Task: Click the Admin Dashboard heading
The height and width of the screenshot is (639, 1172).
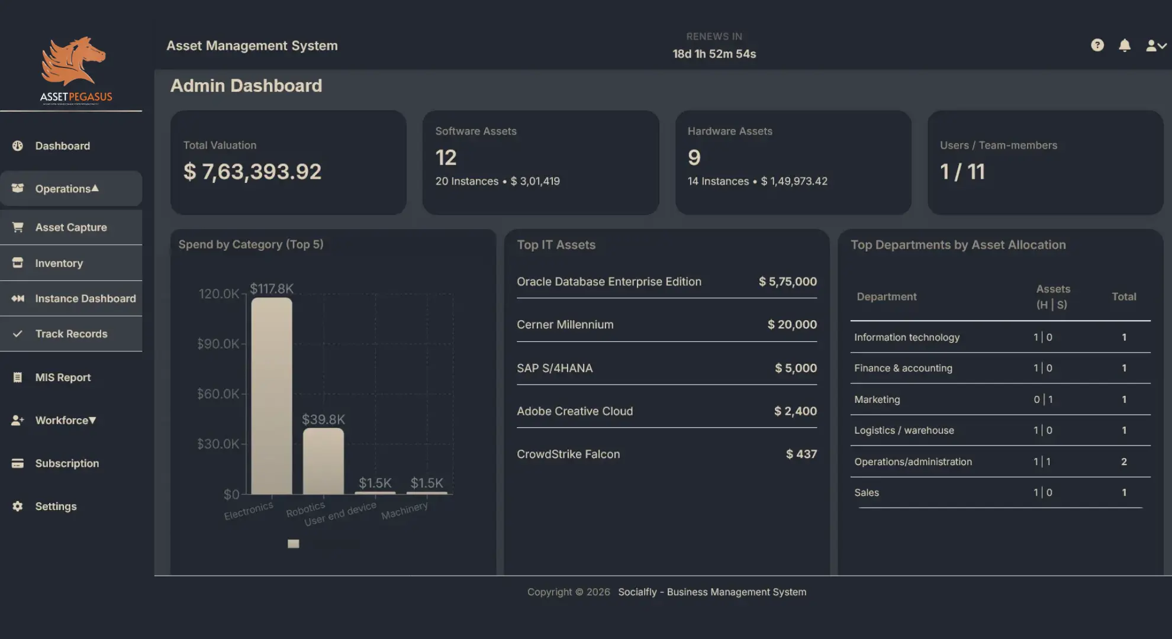Action: [246, 86]
